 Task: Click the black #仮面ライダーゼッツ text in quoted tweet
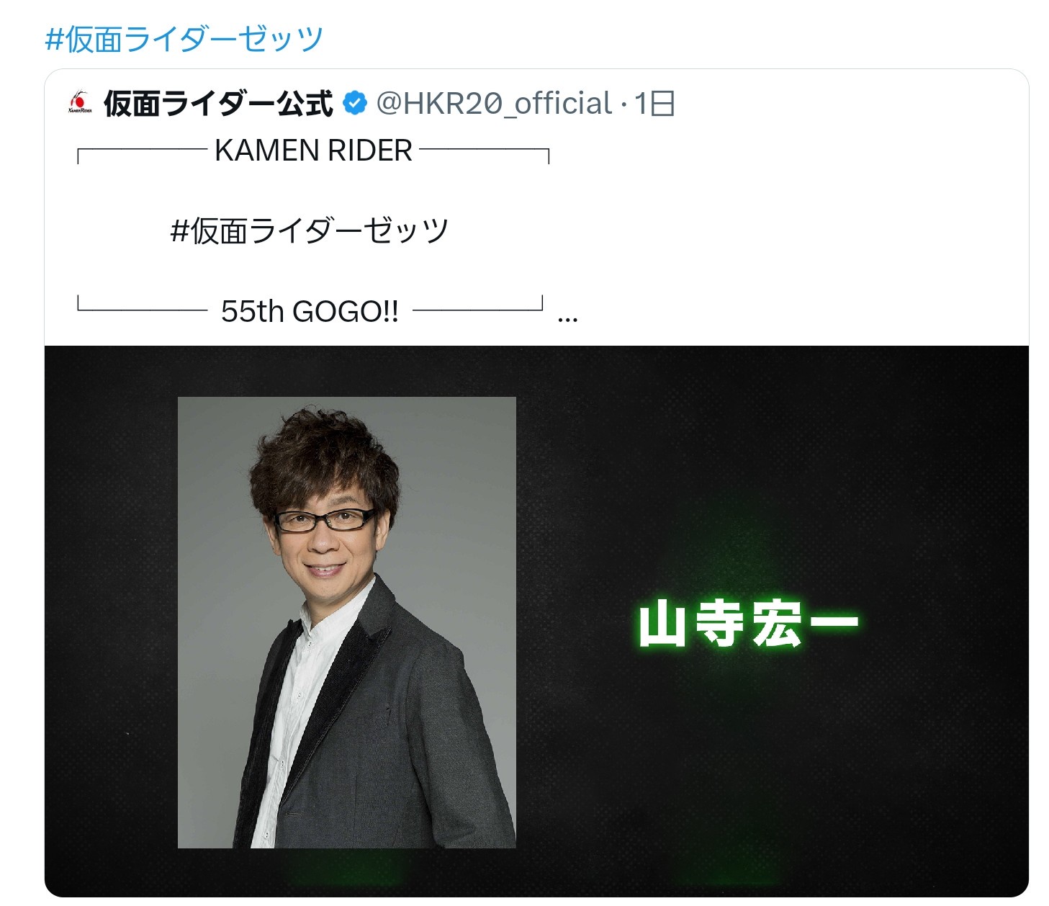[x=310, y=232]
